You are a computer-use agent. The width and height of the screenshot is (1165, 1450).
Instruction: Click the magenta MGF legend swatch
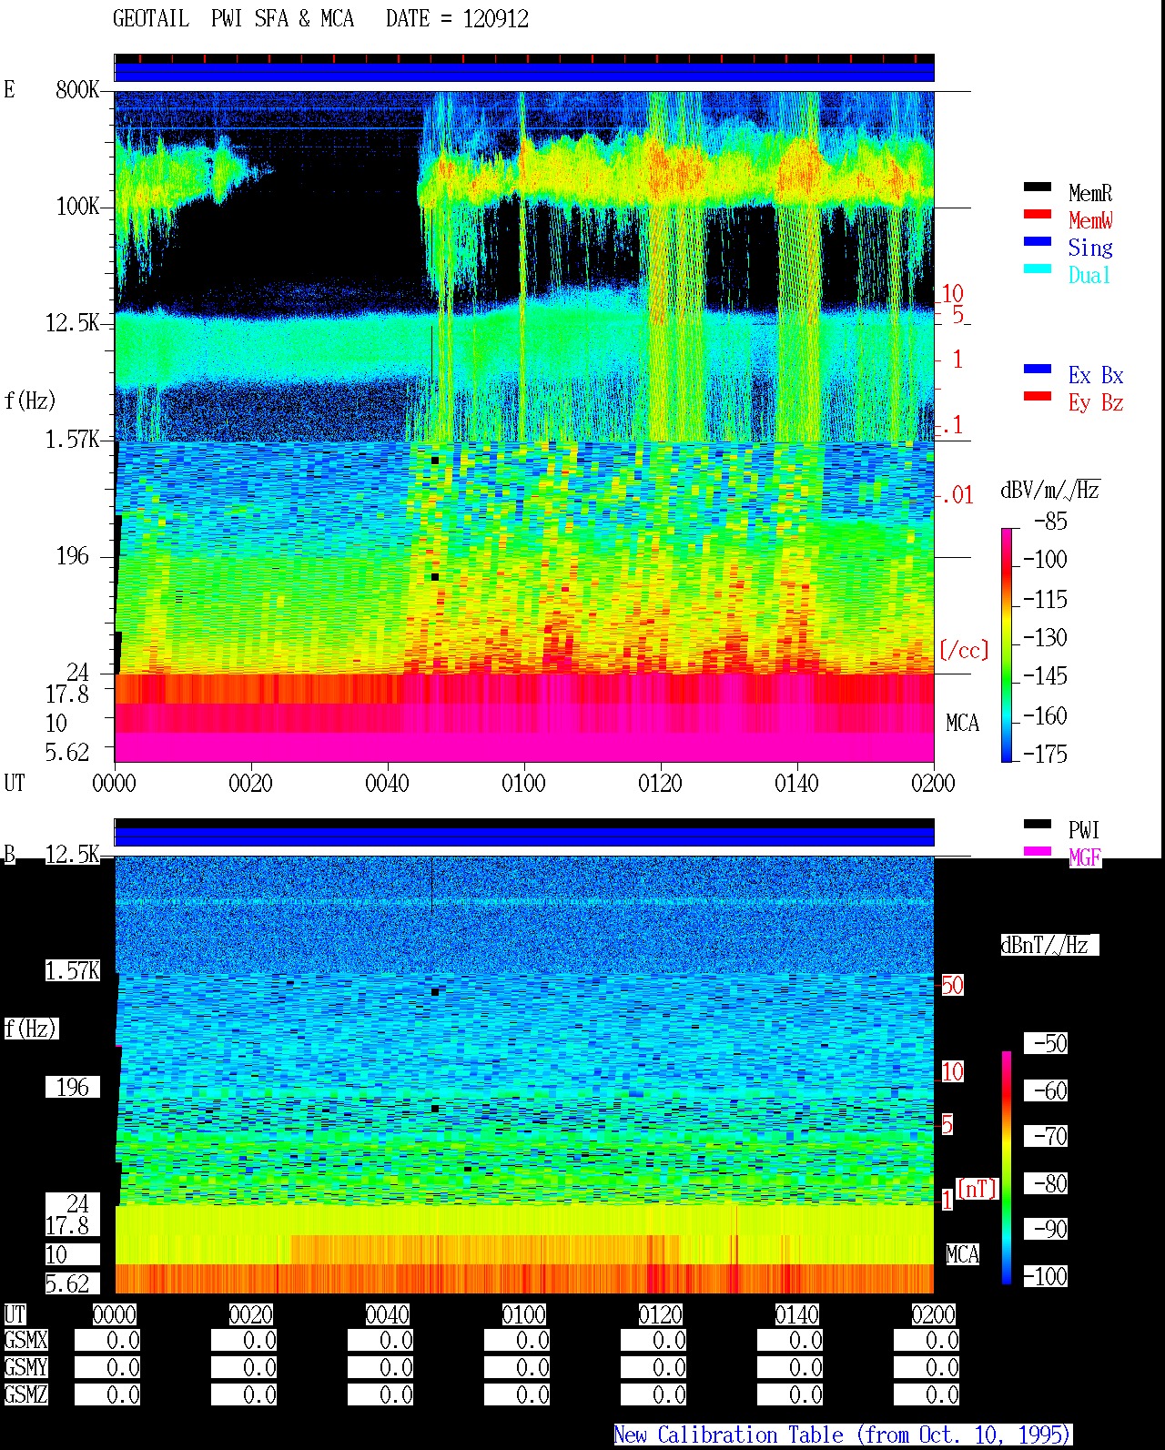coord(1038,852)
